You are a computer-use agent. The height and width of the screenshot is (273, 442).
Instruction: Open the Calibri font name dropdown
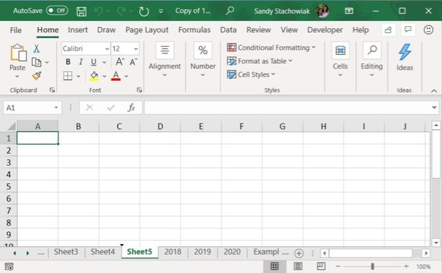tap(107, 49)
